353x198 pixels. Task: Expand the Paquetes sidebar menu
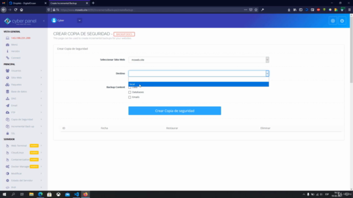tap(23, 85)
